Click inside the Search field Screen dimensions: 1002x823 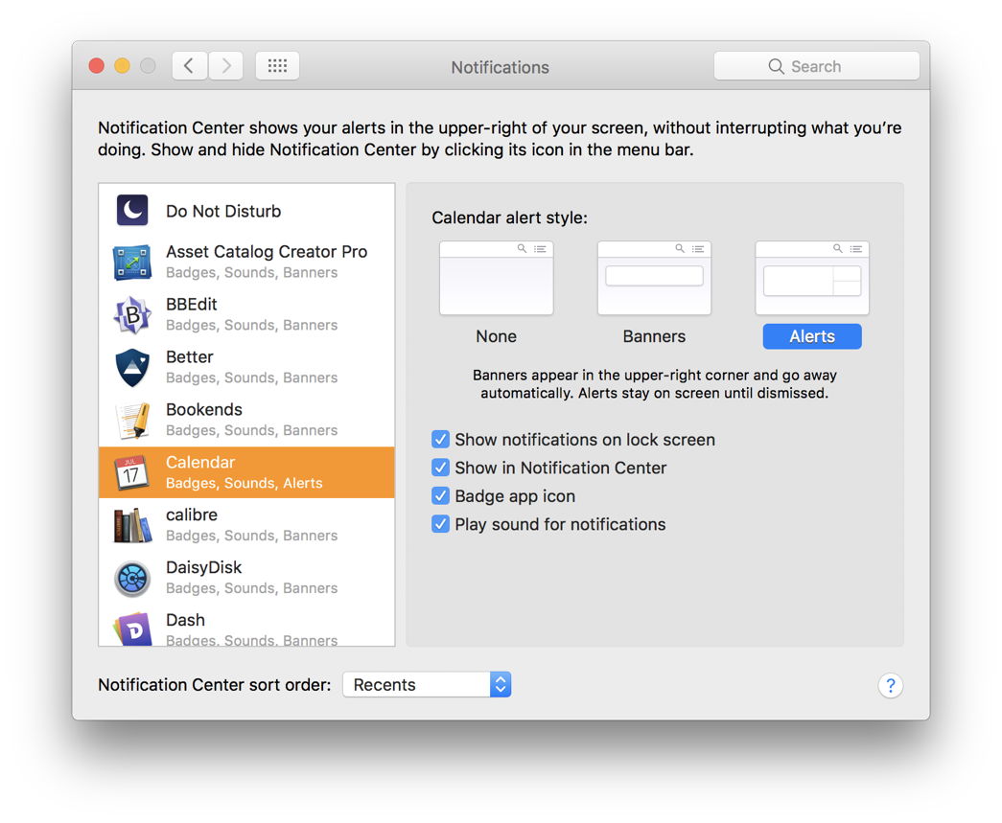coord(816,65)
